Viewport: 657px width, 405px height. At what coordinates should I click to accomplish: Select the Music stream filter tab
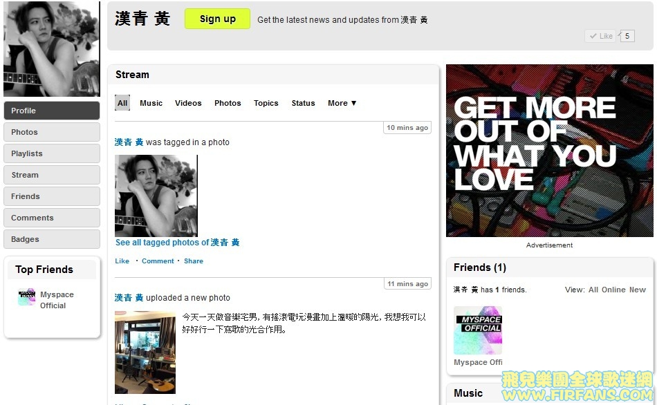(x=151, y=103)
